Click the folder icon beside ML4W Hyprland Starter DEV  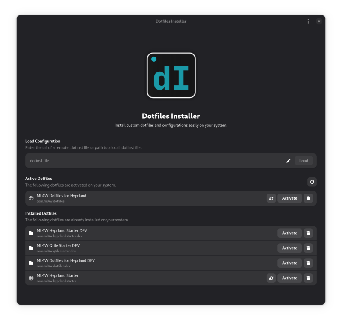coord(30,233)
